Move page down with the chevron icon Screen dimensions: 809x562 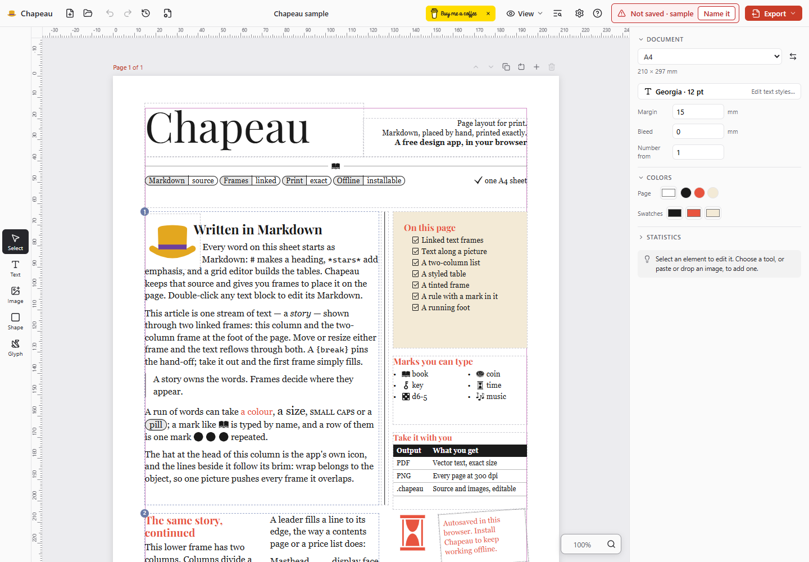[491, 67]
